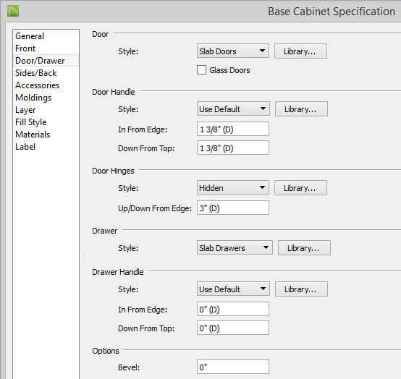This screenshot has height=379, width=401.
Task: Open the Door Style dropdown showing Slab Doors
Action: (233, 51)
